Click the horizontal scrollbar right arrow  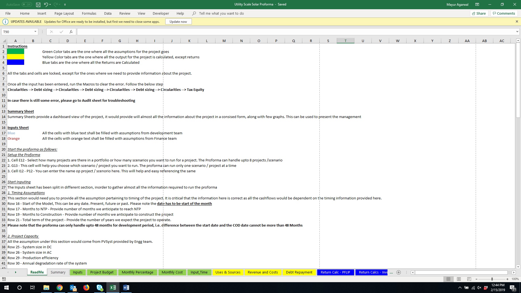[x=514, y=272]
